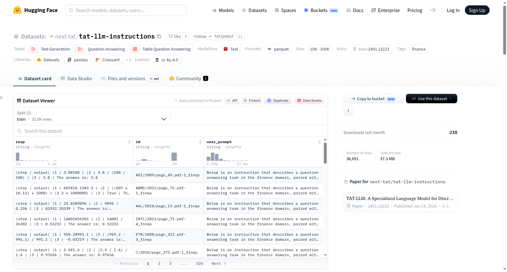Click the Embed button
The image size is (507, 272).
coord(252,100)
